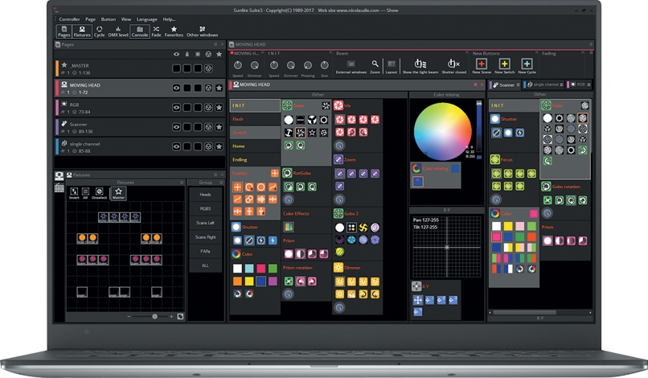
Task: Toggle the favorite star for MOVING HEAD page
Action: pyautogui.click(x=219, y=87)
